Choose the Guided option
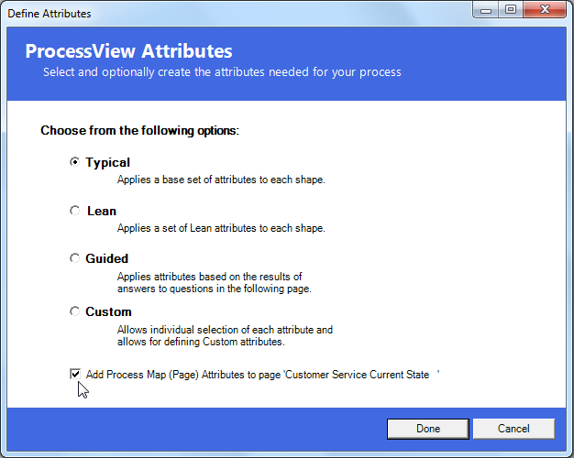574x458 pixels. tap(74, 258)
